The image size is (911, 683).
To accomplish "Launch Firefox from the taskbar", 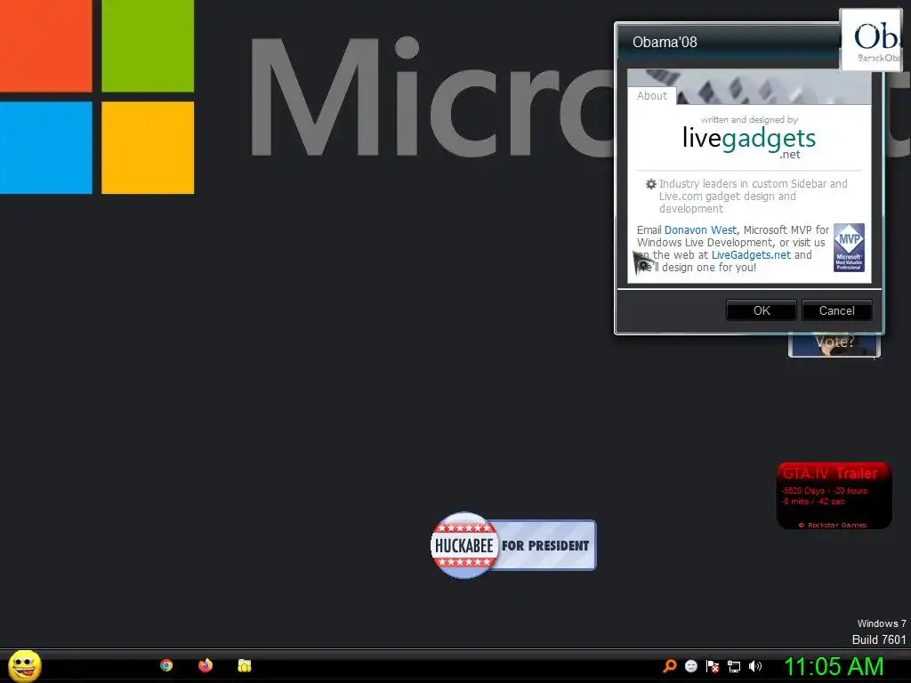I will [206, 665].
